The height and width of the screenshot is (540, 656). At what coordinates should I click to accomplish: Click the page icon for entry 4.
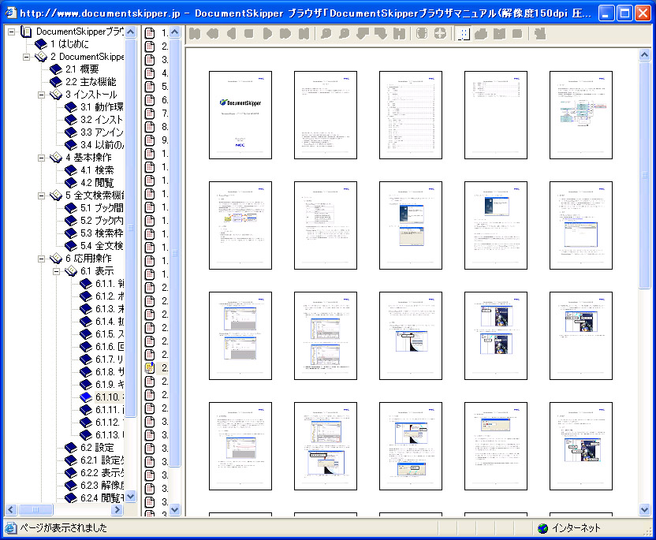150,73
